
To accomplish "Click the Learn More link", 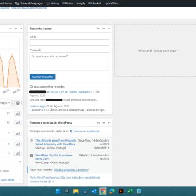I will tap(7, 180).
